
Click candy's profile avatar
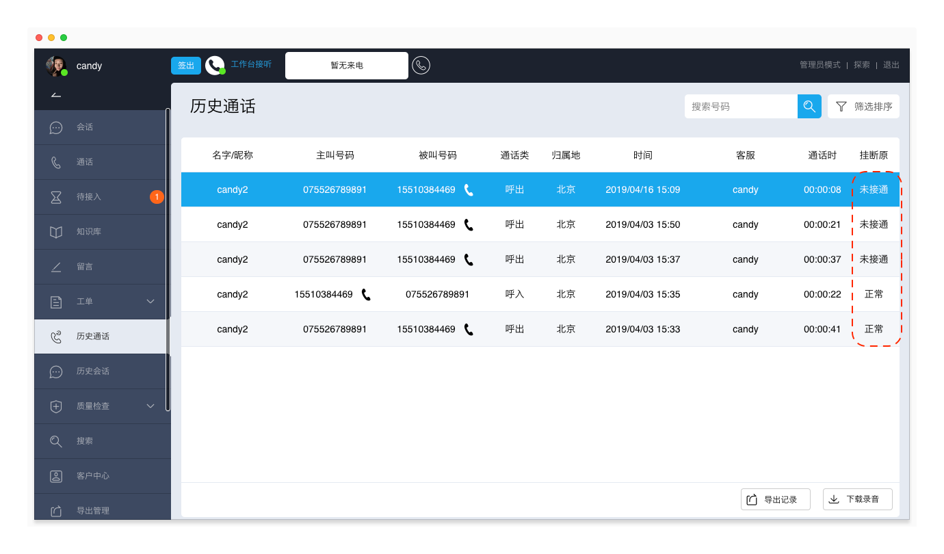(55, 66)
